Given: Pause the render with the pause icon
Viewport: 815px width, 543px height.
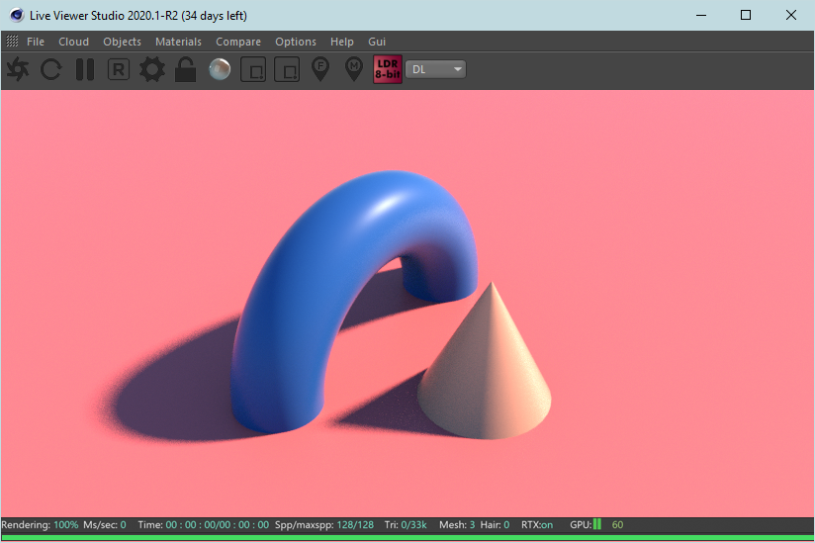Looking at the screenshot, I should [85, 69].
